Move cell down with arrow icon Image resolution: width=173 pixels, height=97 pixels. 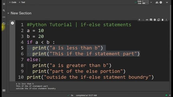coord(143,20)
